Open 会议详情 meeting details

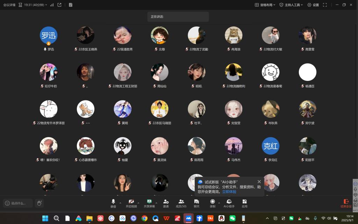pos(9,5)
